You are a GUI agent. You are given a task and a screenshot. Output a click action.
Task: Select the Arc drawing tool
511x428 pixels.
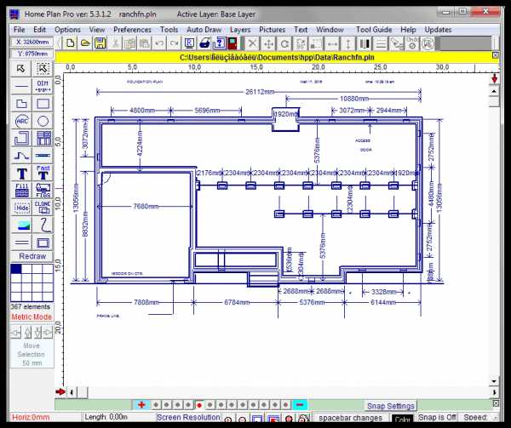pos(22,122)
